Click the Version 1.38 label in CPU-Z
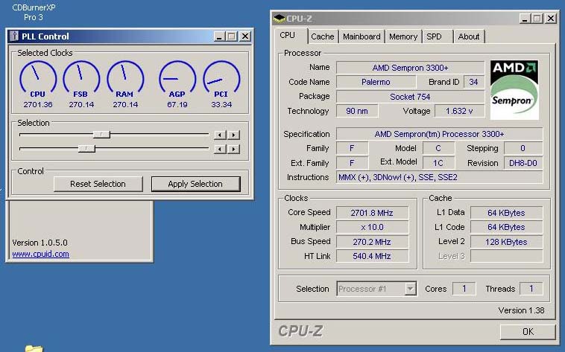565x352 pixels. coord(521,310)
